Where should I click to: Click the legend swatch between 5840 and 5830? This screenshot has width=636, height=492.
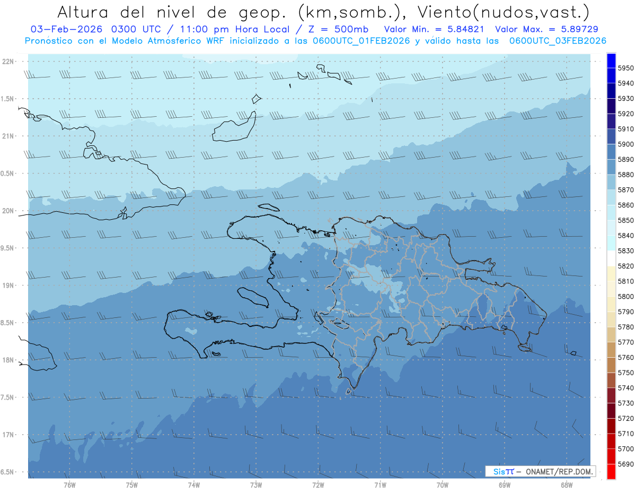611,243
